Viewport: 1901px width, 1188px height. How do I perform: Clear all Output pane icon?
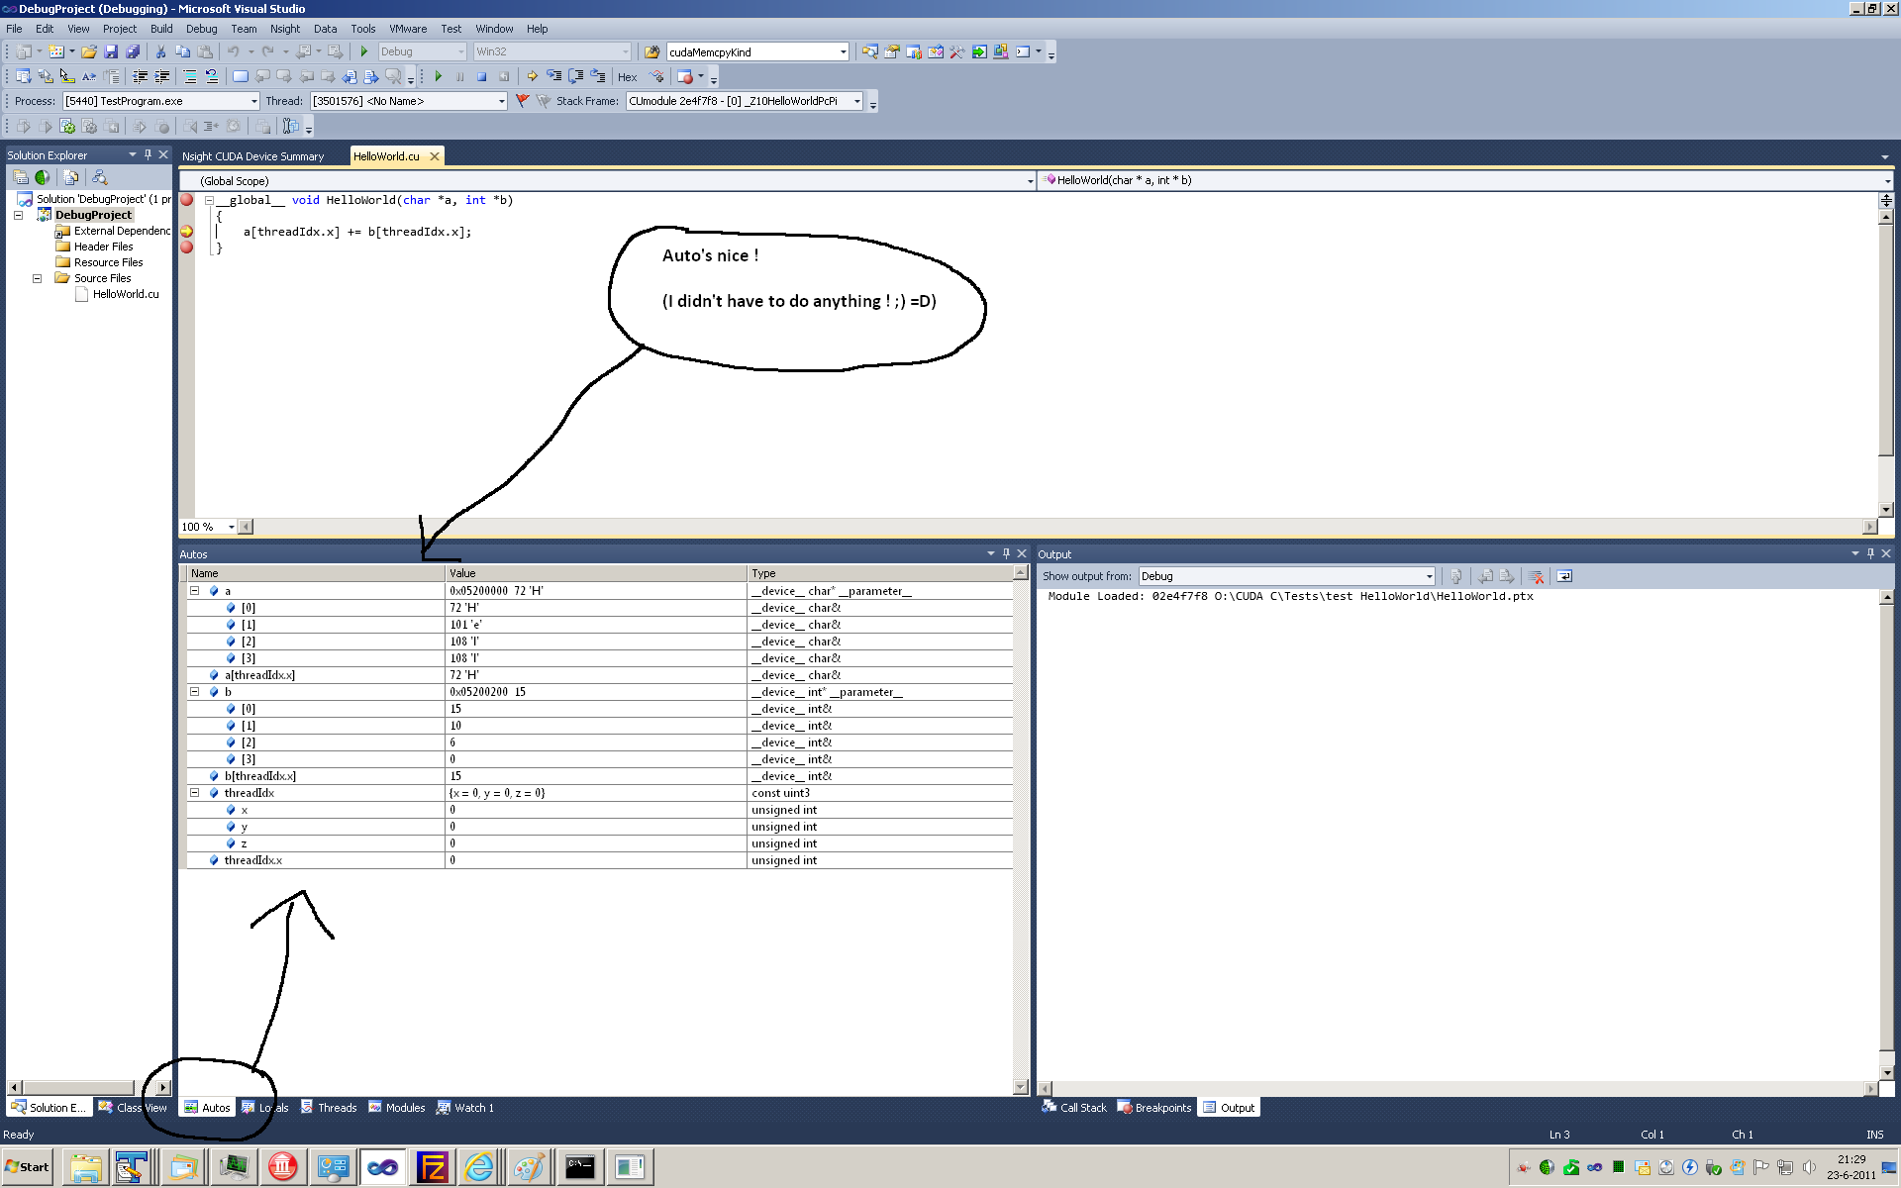coord(1537,576)
